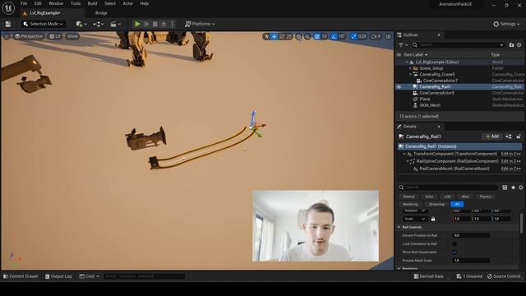Open the Content Drawer
The image size is (526, 296).
pyautogui.click(x=21, y=276)
